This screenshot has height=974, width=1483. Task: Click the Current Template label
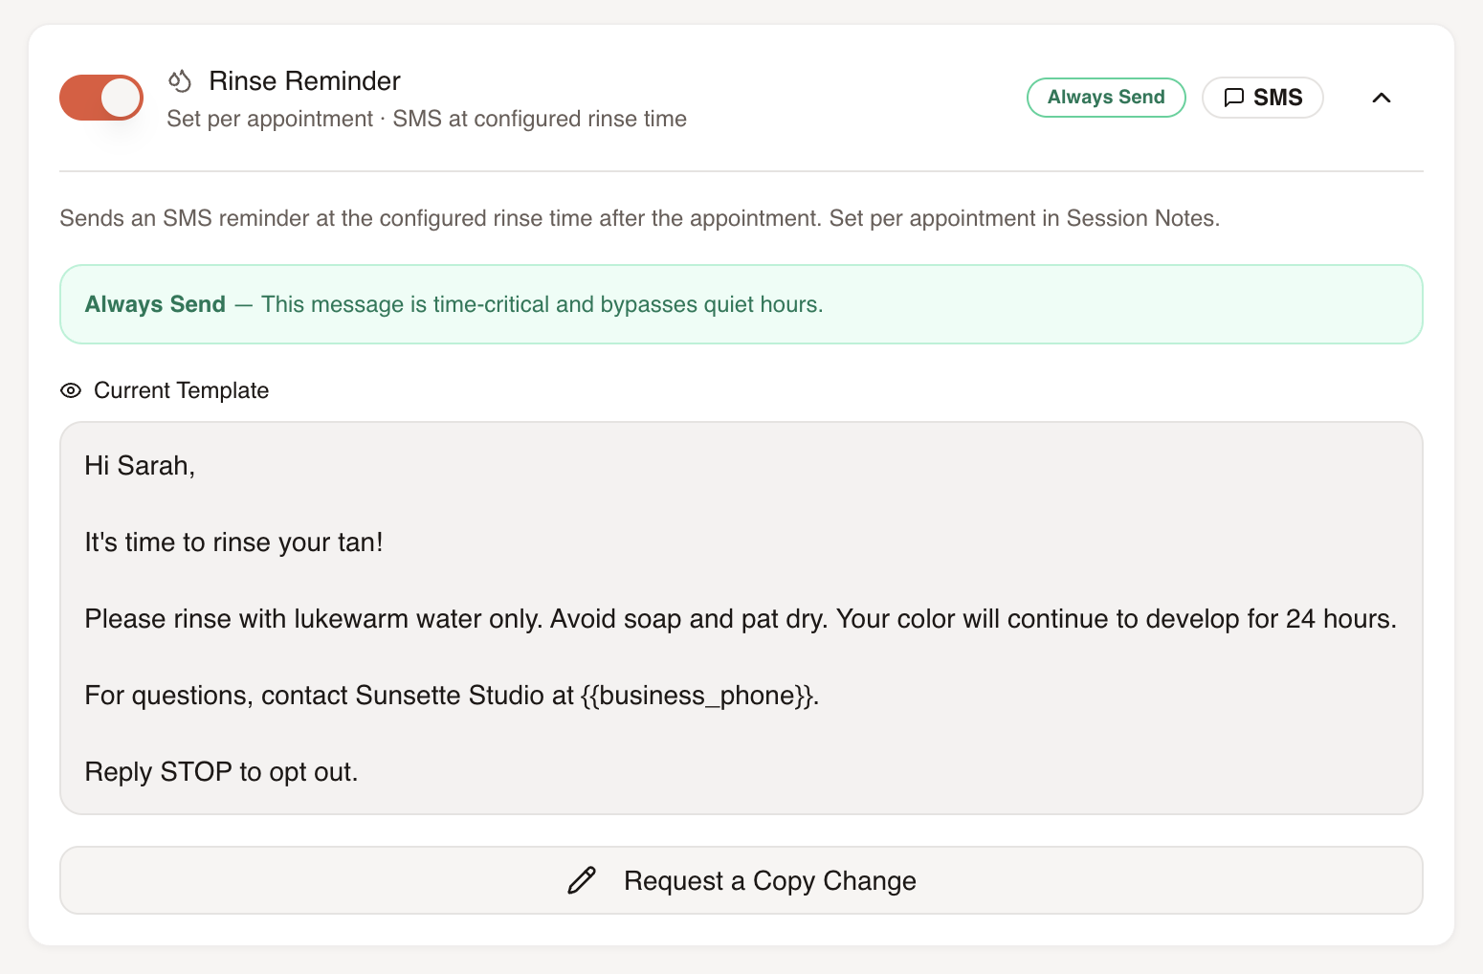(181, 390)
